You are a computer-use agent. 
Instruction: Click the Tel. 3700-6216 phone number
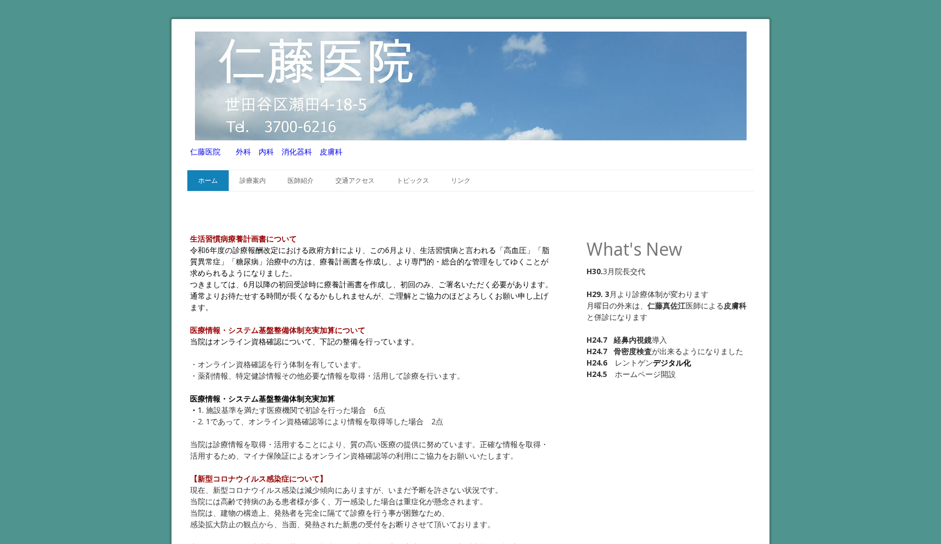coord(282,127)
